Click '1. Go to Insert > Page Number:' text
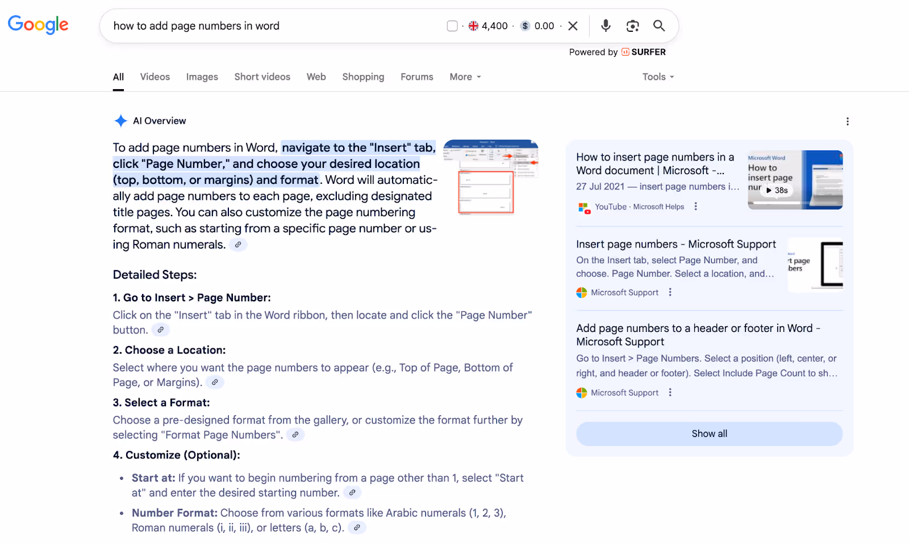909x543 pixels. coord(191,297)
